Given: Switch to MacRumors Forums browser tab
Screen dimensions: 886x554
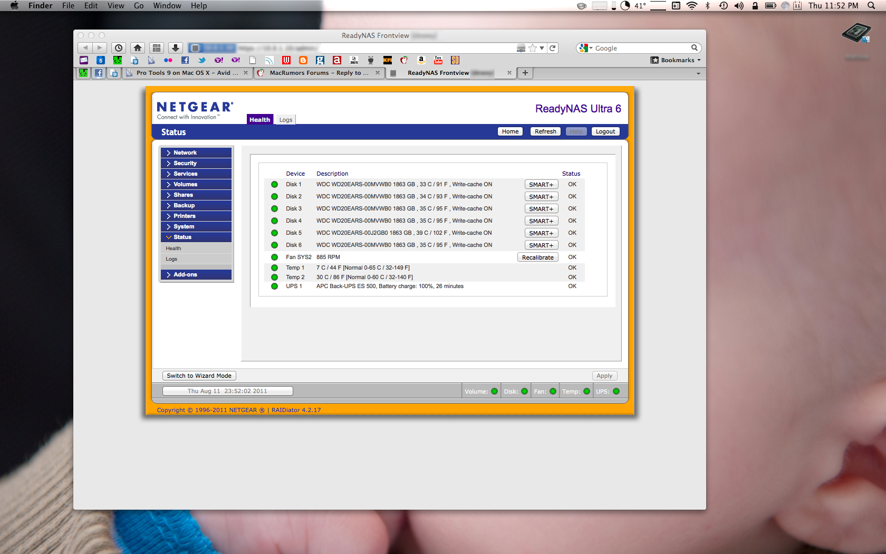Looking at the screenshot, I should [x=319, y=73].
